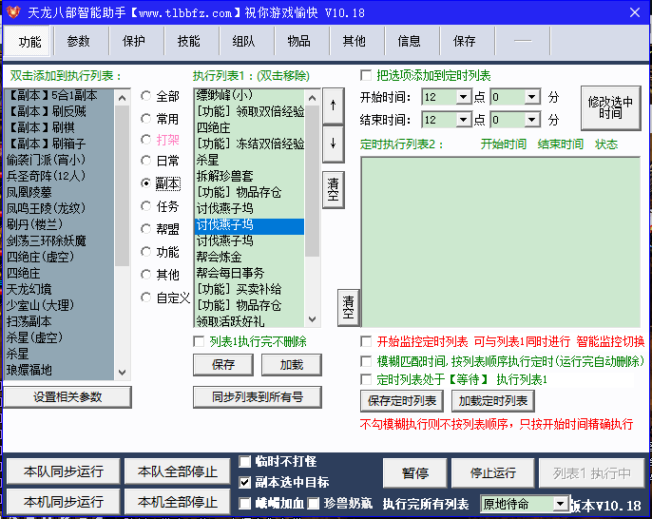This screenshot has height=519, width=652.
Task: Select 【副本】5合1副本 in left list
Action: [59, 95]
